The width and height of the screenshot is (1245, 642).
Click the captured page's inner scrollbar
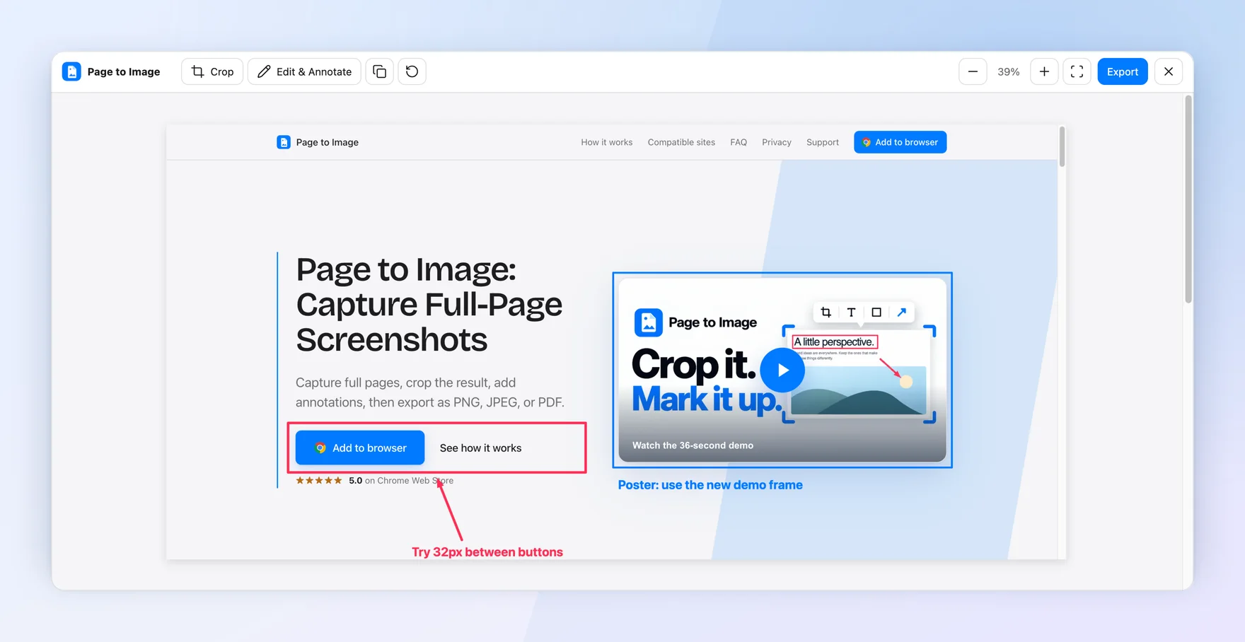pos(1062,147)
